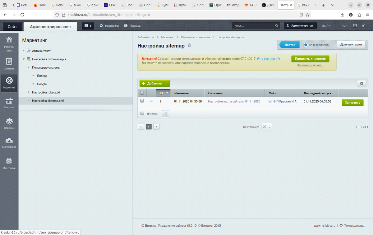Screen dimensions: 373x235
Task: Open the Магазин sidebar section
Action: [x=9, y=103]
